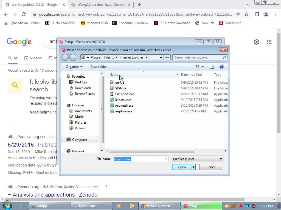Image resolution: width=281 pixels, height=210 pixels.
Task: Select Videos in the navigation pane
Action: [x=80, y=128]
